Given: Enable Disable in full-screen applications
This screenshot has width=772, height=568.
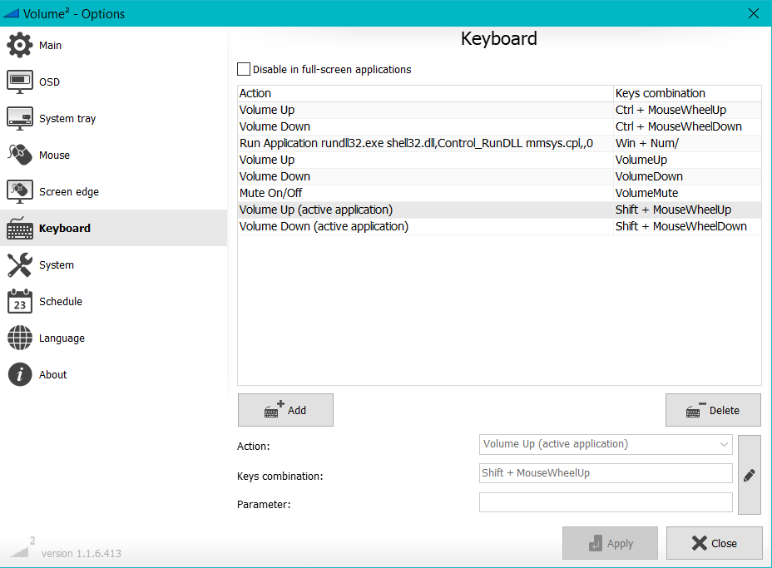Looking at the screenshot, I should click(242, 69).
